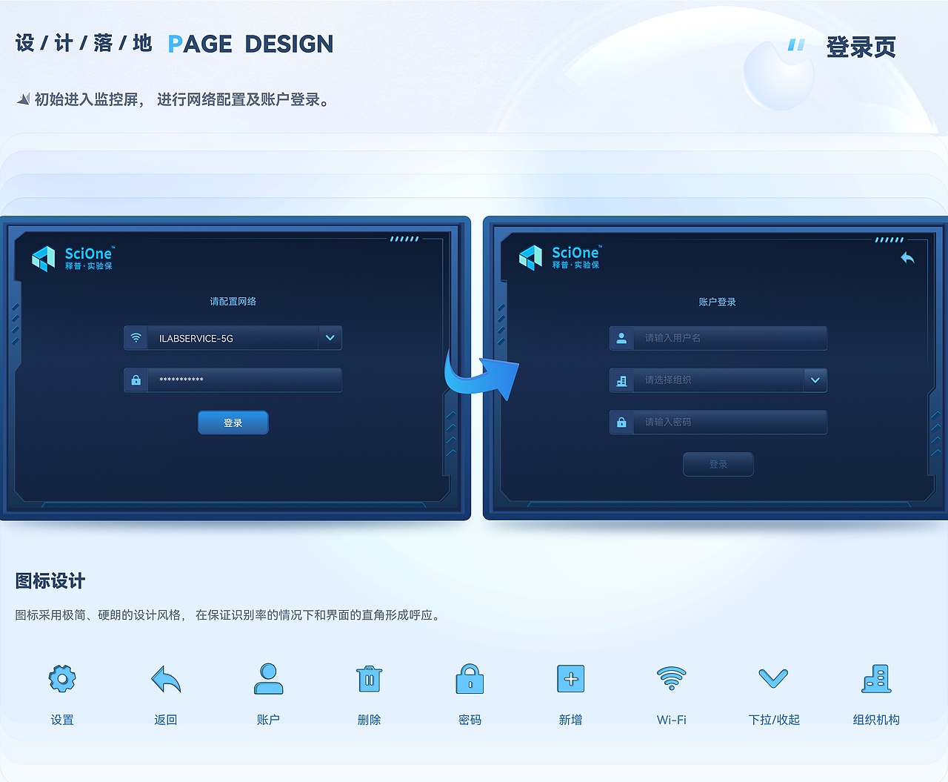Click the lock icon in the password field
This screenshot has width=948, height=782.
tap(136, 380)
